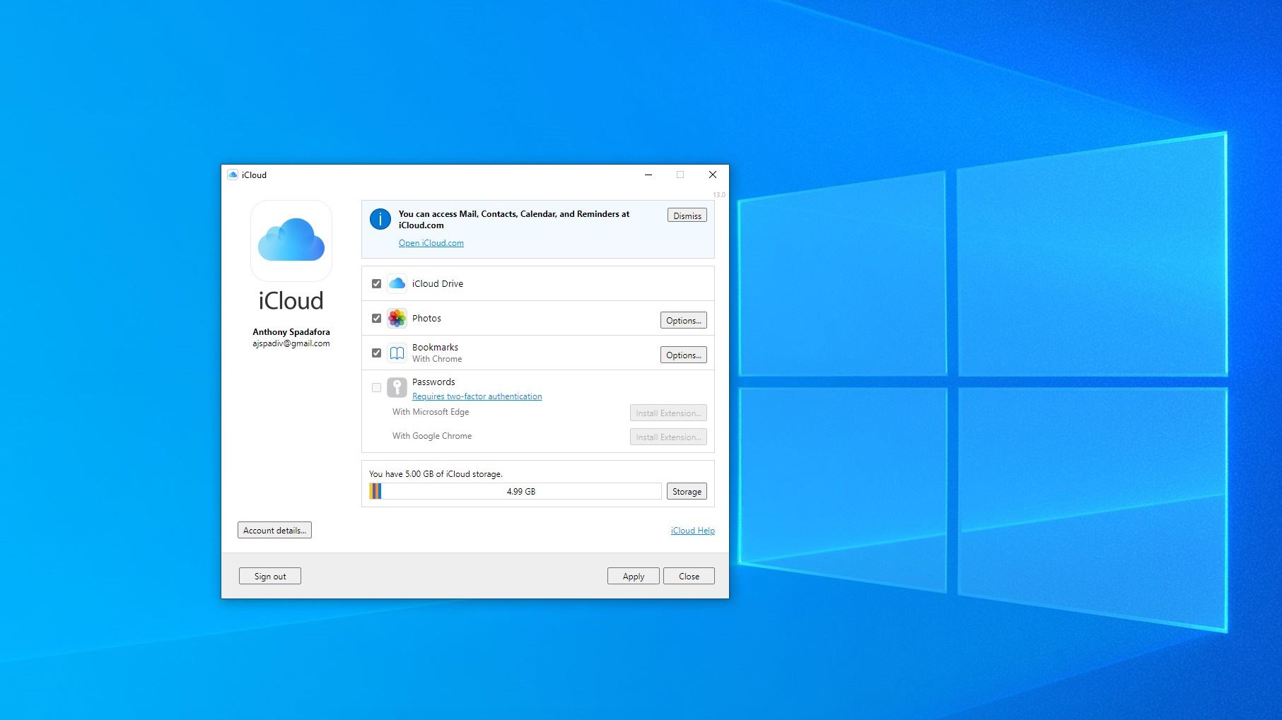Open Account details
Viewport: 1282px width, 720px height.
[274, 530]
